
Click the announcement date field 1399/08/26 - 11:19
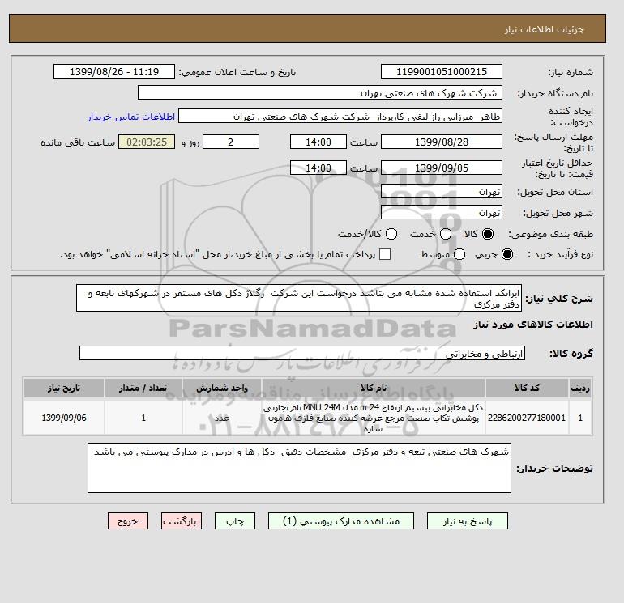point(114,71)
